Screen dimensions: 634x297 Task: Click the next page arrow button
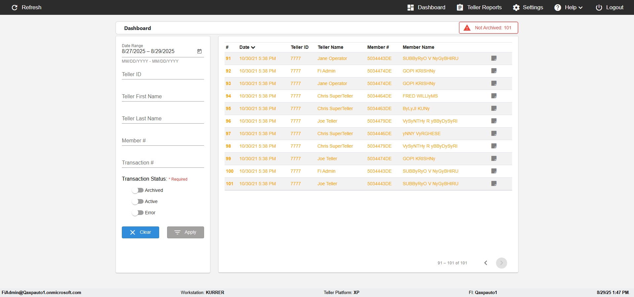pyautogui.click(x=502, y=263)
